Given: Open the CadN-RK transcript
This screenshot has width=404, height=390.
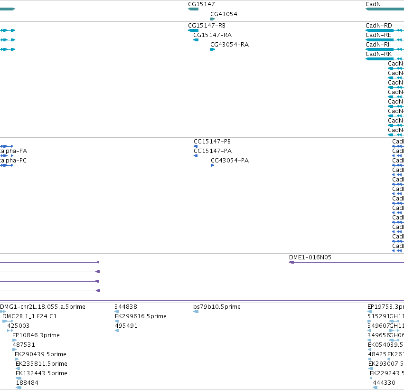Looking at the screenshot, I should [x=378, y=54].
